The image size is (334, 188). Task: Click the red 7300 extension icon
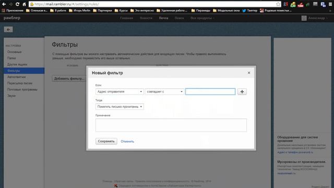tap(301, 4)
